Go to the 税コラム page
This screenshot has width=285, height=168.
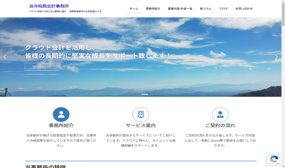[x=206, y=9]
